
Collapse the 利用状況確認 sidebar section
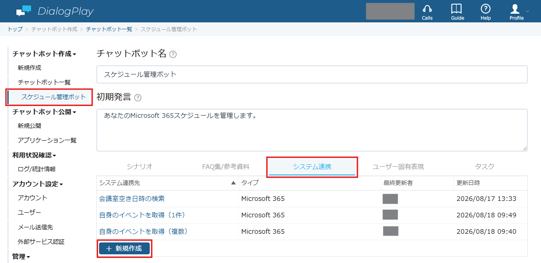pyautogui.click(x=34, y=155)
